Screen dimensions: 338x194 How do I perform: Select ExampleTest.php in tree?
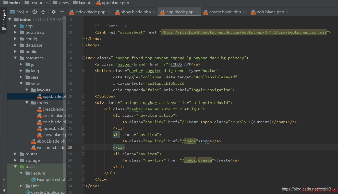click(x=48, y=179)
